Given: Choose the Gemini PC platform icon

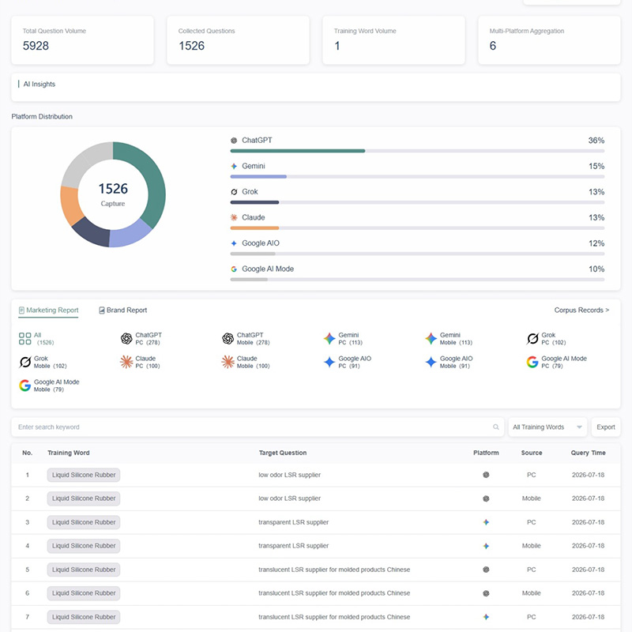Looking at the screenshot, I should 329,339.
